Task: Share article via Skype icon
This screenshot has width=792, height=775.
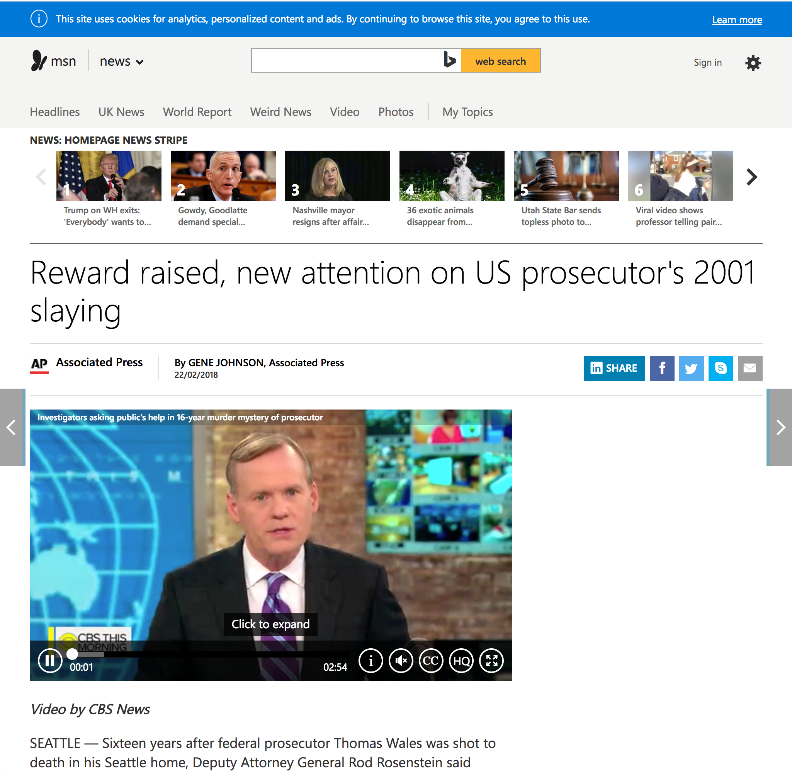Action: 721,368
